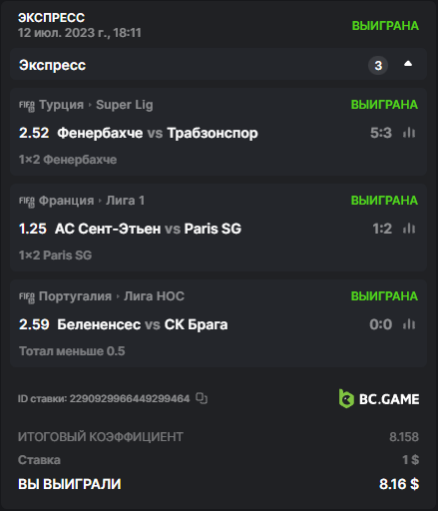
Task: Click the selections count badge 3
Action: (378, 65)
